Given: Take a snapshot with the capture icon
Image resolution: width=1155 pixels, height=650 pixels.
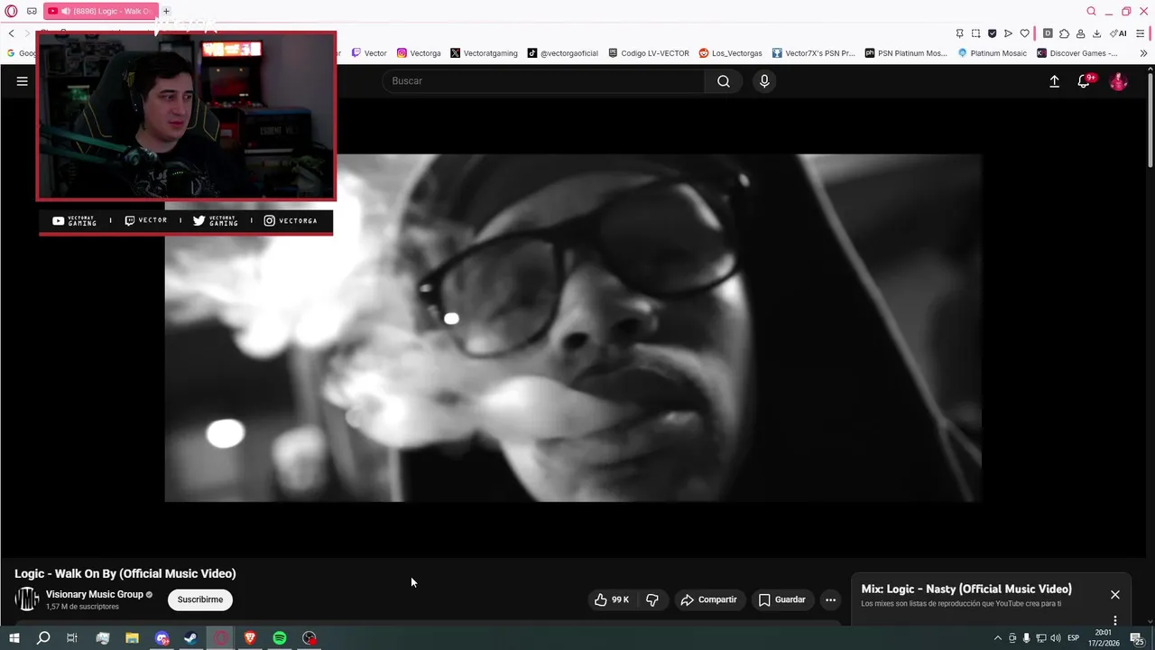Looking at the screenshot, I should (975, 33).
